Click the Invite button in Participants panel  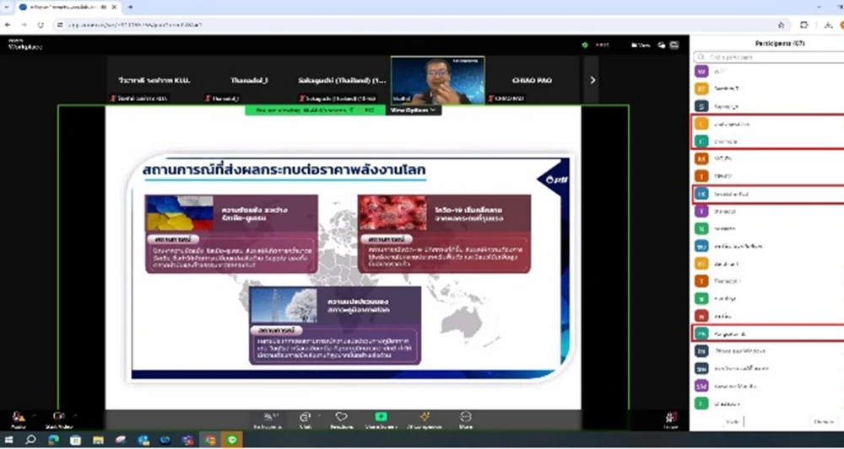point(733,422)
